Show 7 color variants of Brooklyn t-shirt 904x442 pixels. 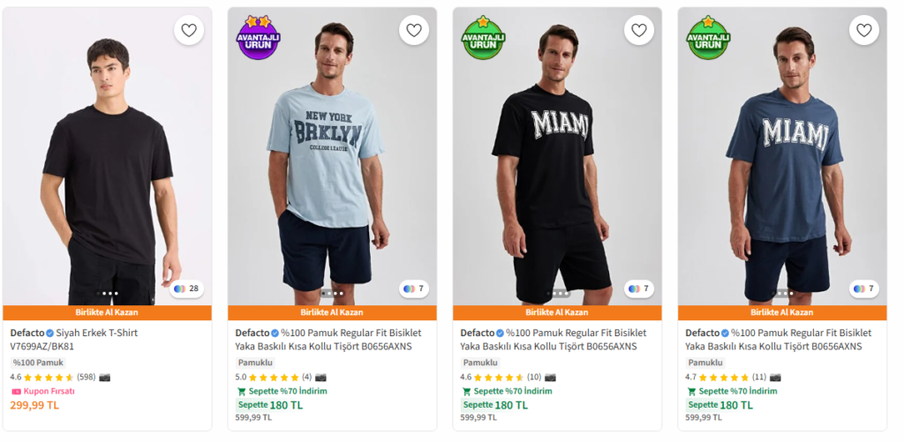(414, 288)
